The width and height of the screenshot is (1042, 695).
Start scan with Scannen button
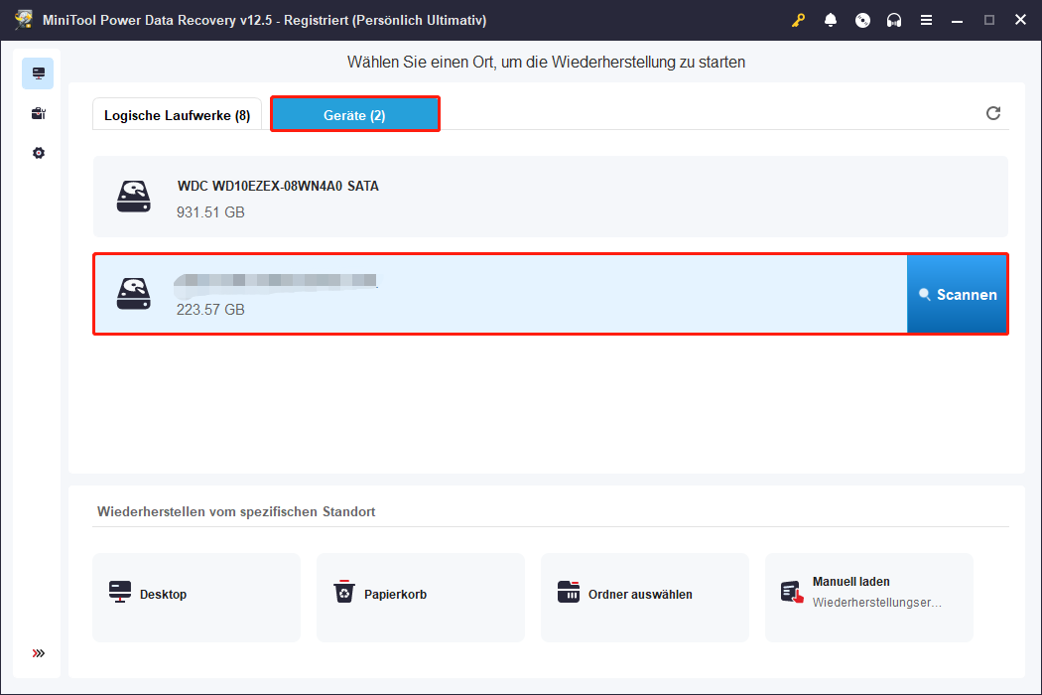(957, 294)
